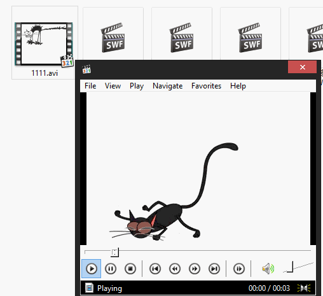Click the seek bar position thumb
This screenshot has width=323, height=296.
click(114, 252)
